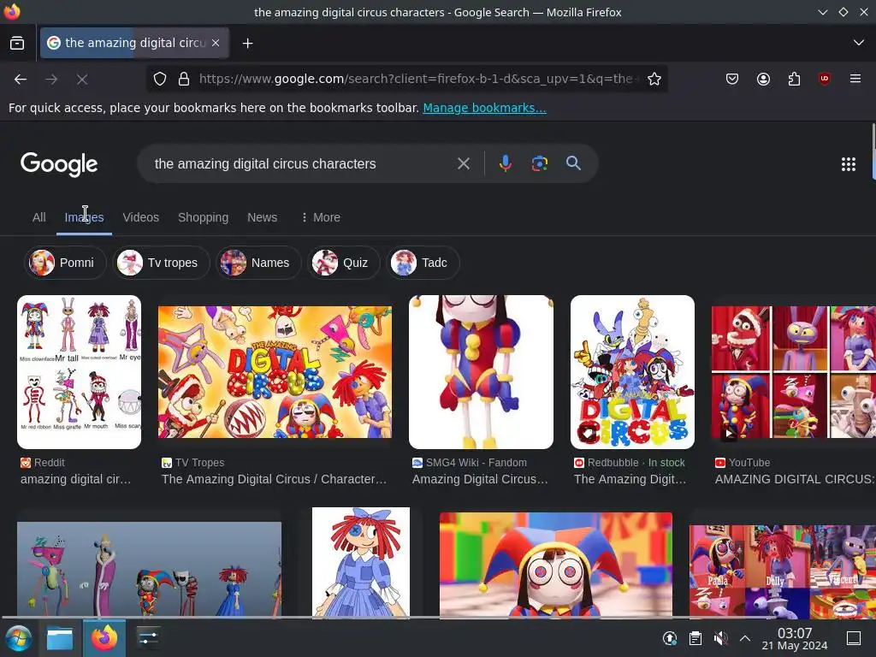The width and height of the screenshot is (876, 657).
Task: Go to Google homepage via logo
Action: point(59,164)
